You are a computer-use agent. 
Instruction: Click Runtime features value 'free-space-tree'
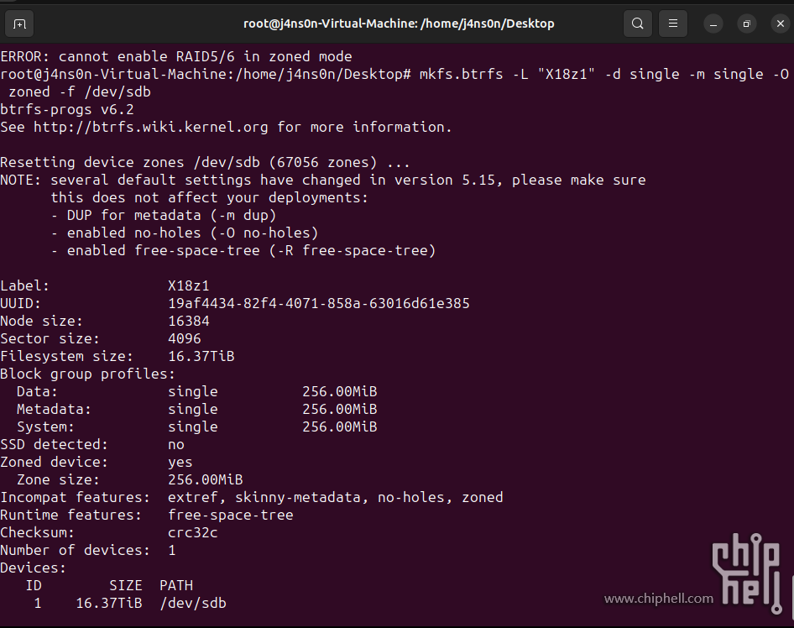click(231, 515)
